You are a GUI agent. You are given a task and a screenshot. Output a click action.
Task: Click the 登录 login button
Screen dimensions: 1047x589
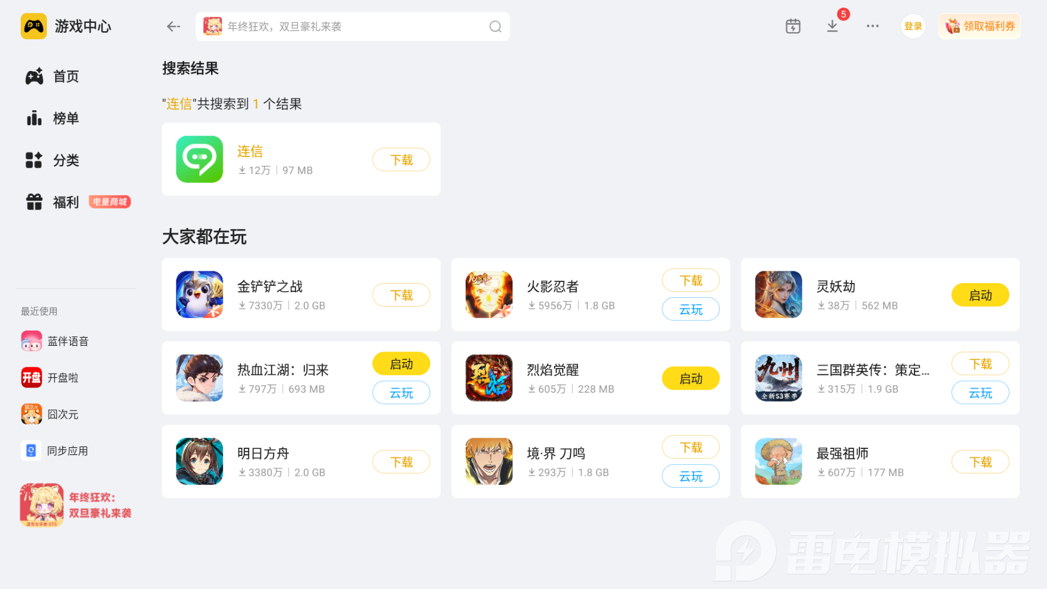pyautogui.click(x=913, y=26)
